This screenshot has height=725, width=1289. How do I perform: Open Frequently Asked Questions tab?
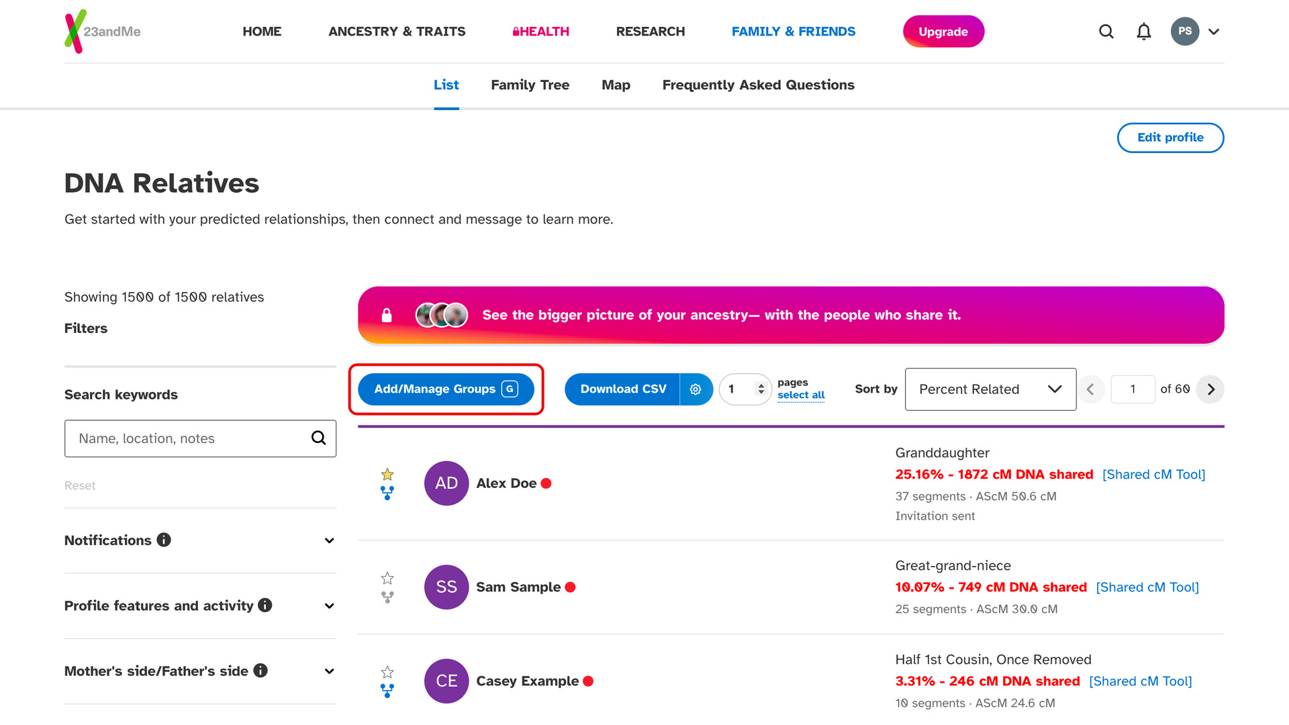(758, 85)
